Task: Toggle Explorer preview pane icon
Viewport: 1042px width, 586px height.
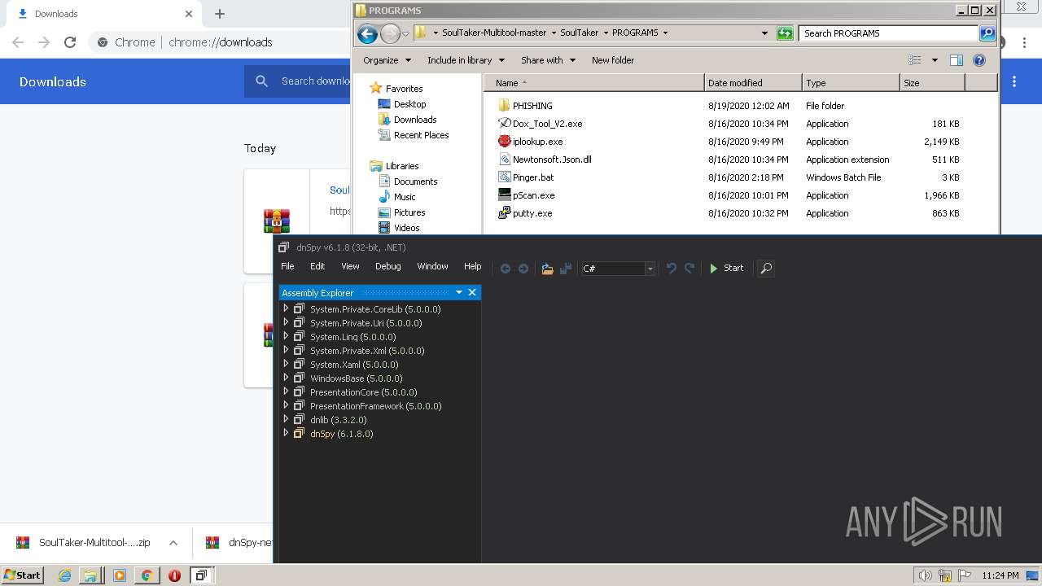Action: (x=957, y=60)
